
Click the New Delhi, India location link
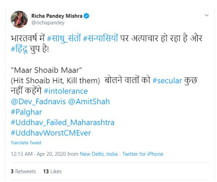click(x=99, y=154)
